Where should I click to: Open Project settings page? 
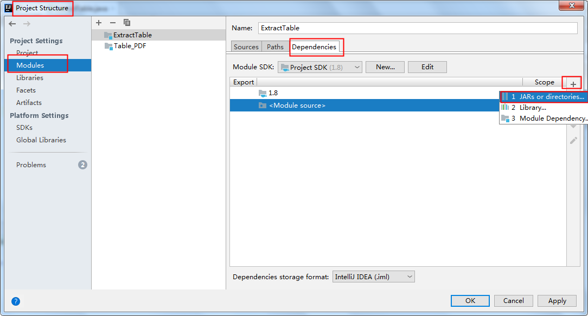[x=27, y=52]
